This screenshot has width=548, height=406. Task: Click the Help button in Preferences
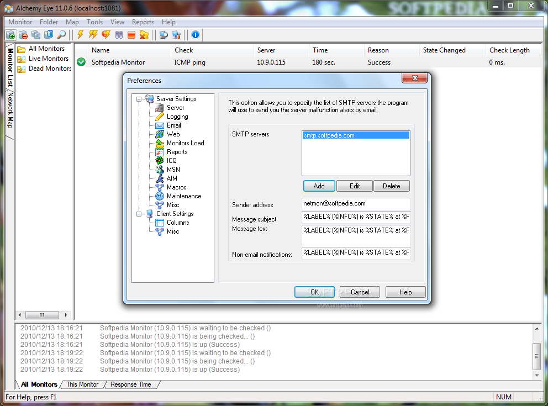(x=405, y=292)
